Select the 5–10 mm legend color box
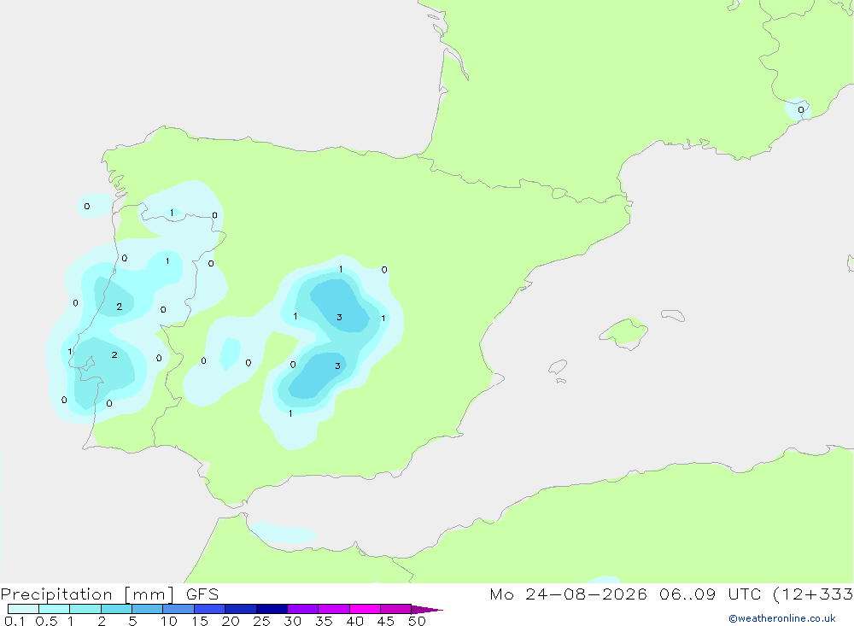This screenshot has height=626, width=854. (x=148, y=609)
